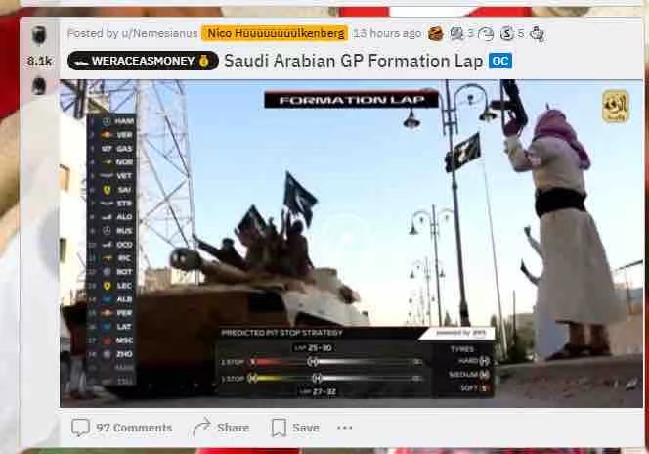The height and width of the screenshot is (454, 649).
Task: Save the post using bookmark button
Action: click(295, 428)
